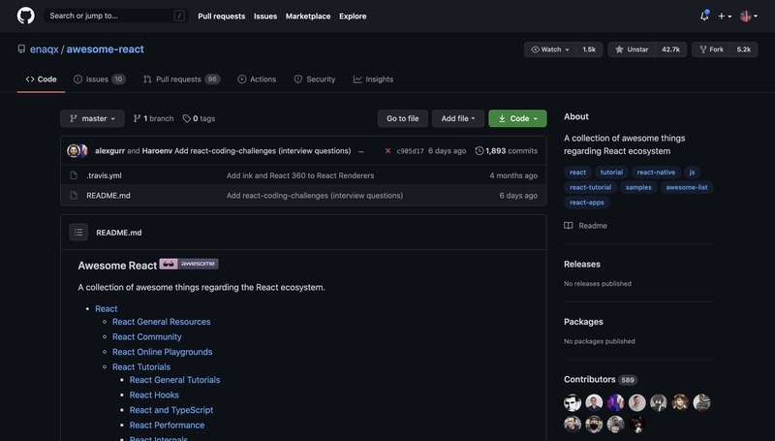Image resolution: width=775 pixels, height=441 pixels.
Task: Open Marketplace in top navigation
Action: click(x=308, y=16)
